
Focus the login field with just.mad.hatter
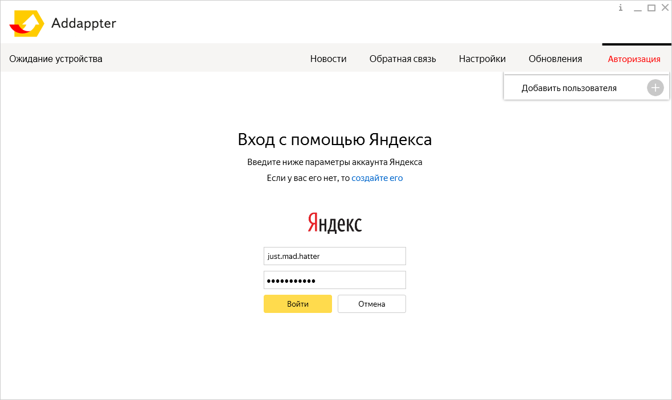tap(334, 256)
